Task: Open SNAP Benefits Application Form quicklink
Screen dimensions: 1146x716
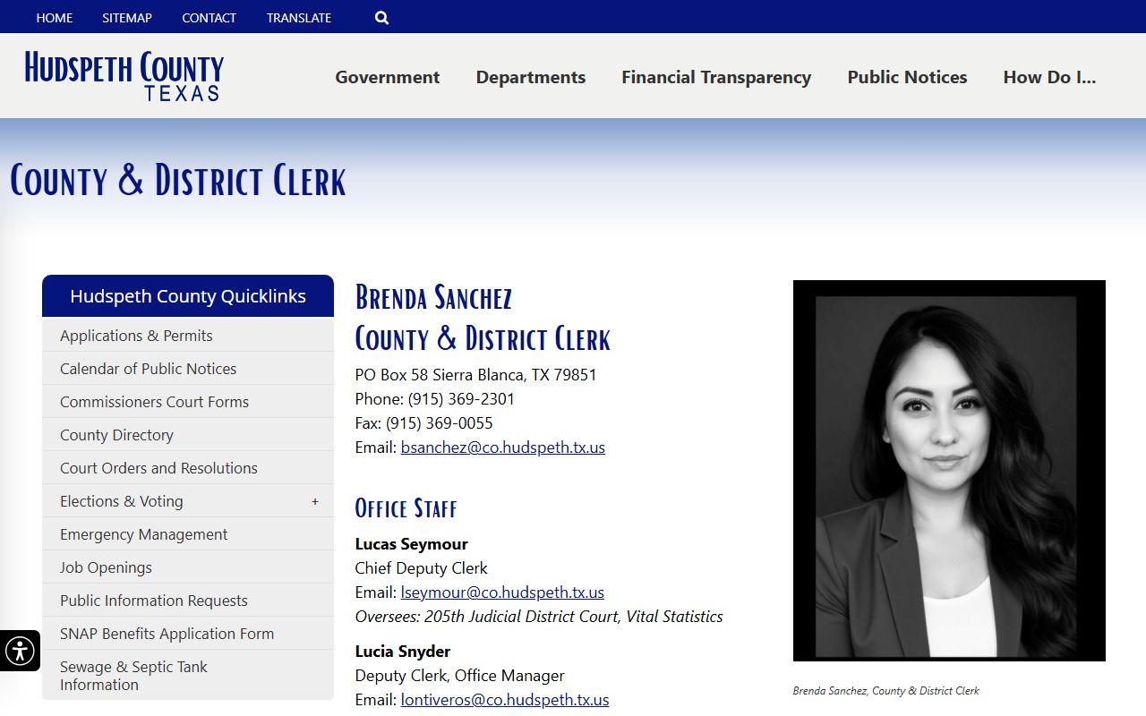Action: [x=188, y=634]
